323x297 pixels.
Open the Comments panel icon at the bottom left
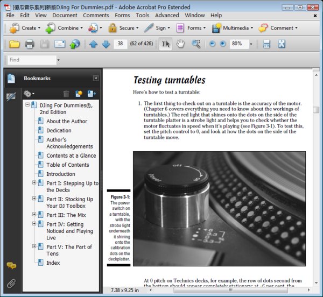click(11, 266)
